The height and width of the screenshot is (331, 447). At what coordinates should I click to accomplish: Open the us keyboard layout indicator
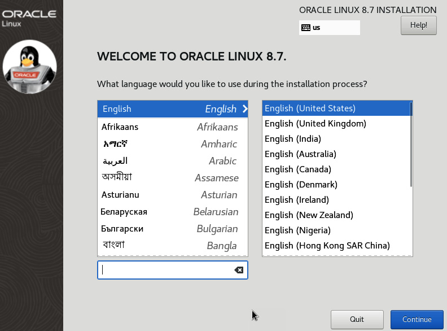pos(329,28)
